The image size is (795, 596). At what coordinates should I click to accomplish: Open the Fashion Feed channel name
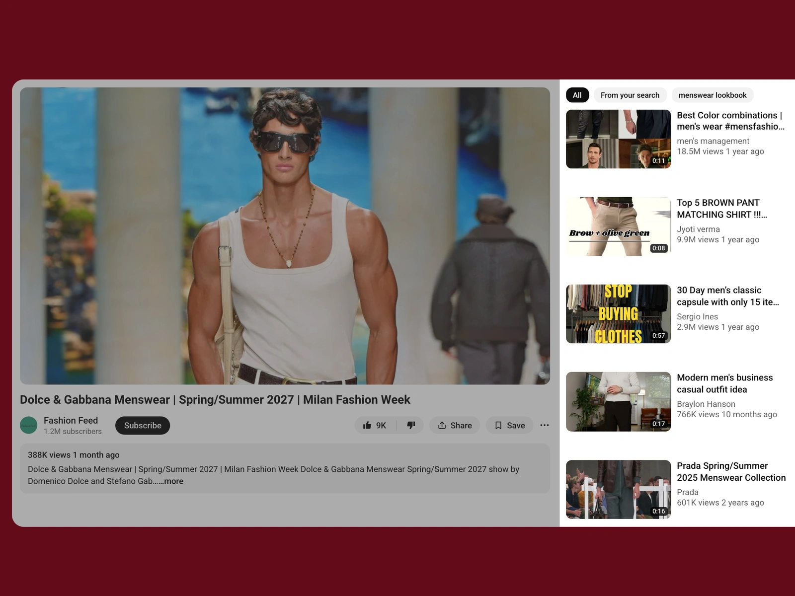71,420
